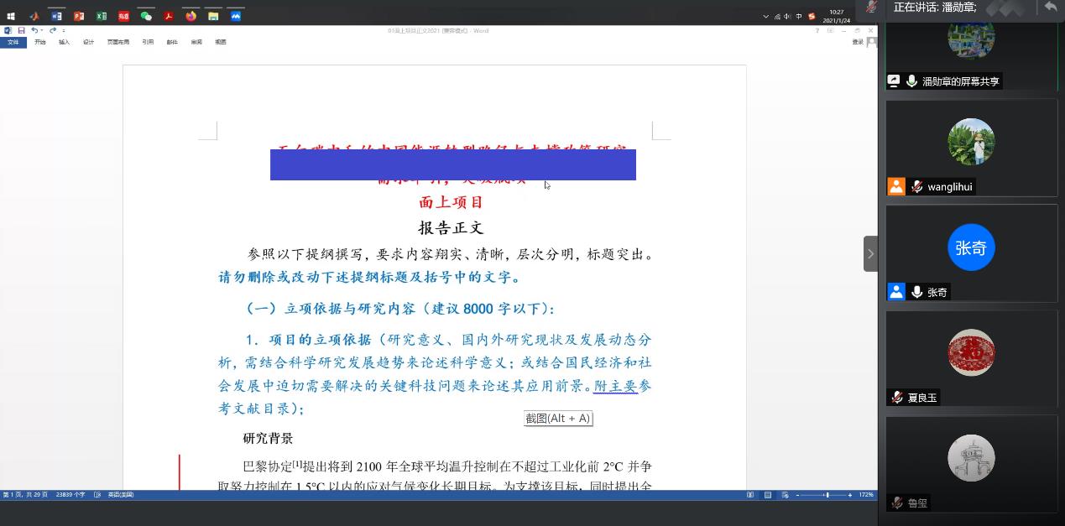Viewport: 1065px width, 526px height.
Task: Open WeChat from the taskbar
Action: [145, 15]
